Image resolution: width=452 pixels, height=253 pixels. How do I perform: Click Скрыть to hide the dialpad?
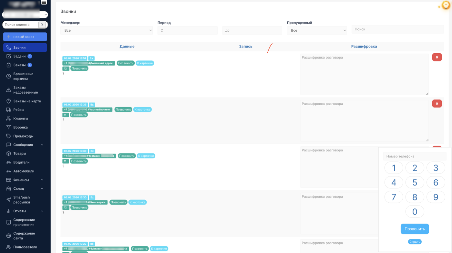tap(415, 242)
